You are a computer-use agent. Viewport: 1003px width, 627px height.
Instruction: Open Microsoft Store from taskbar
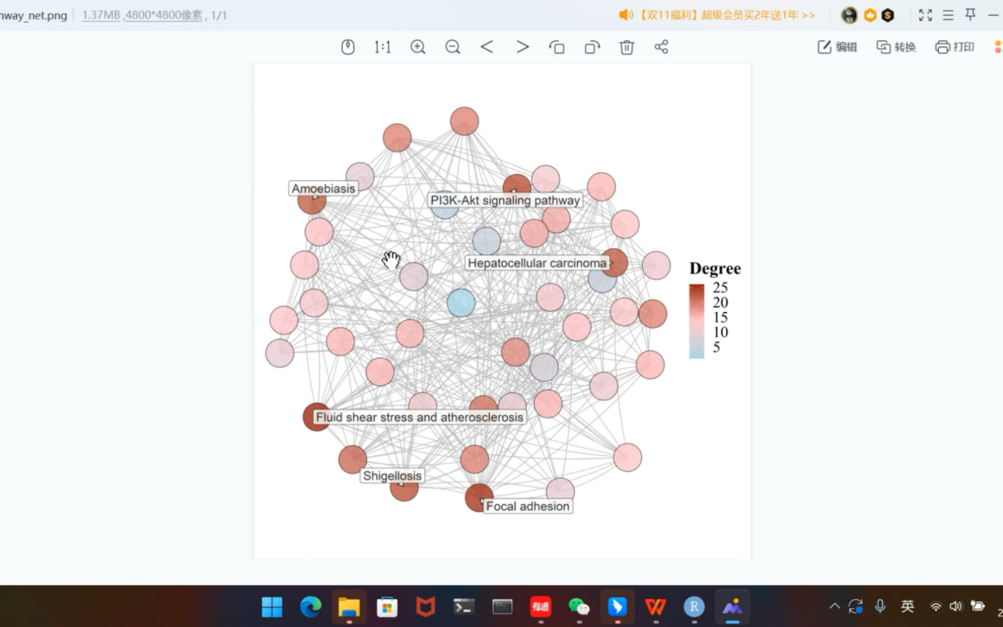(387, 607)
